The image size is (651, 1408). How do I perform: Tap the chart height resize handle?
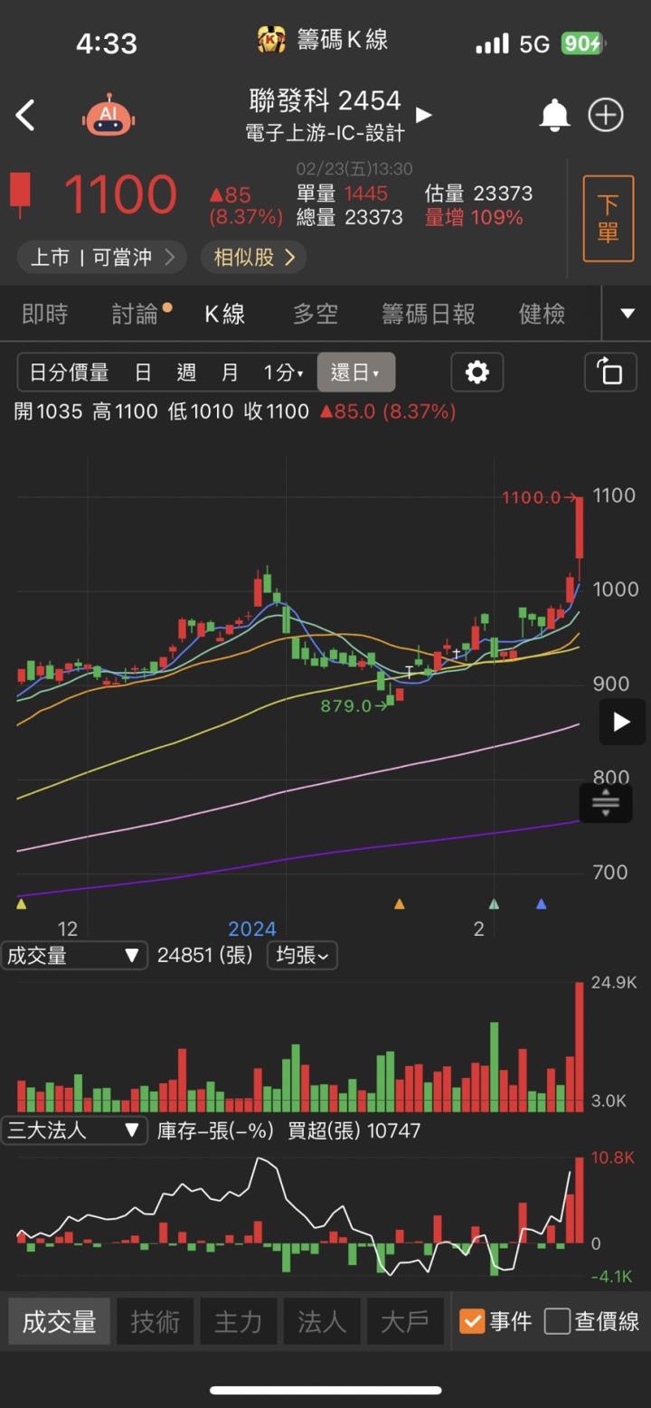point(605,801)
